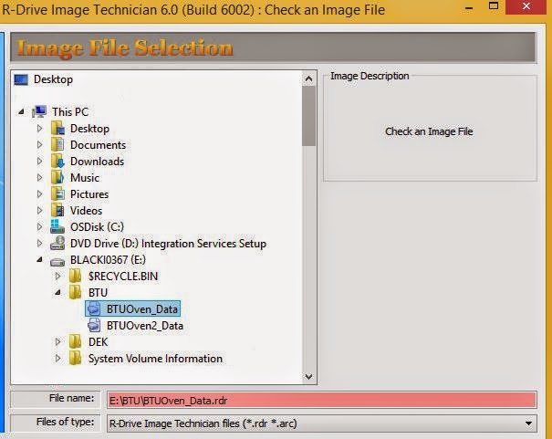Expand the OSDisk (C:) drive node
This screenshot has width=552, height=439.
[39, 226]
